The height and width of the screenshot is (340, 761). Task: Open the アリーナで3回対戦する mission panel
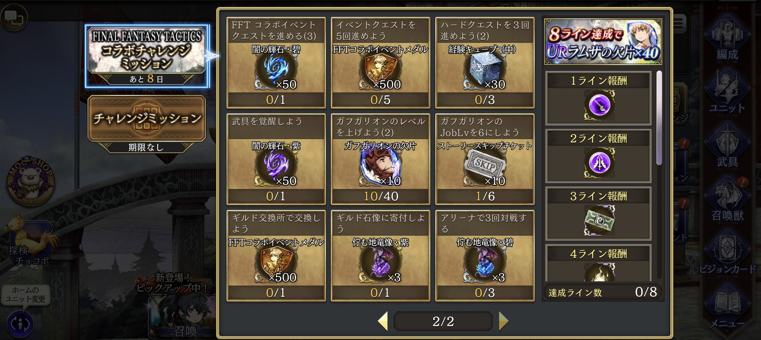pos(485,256)
